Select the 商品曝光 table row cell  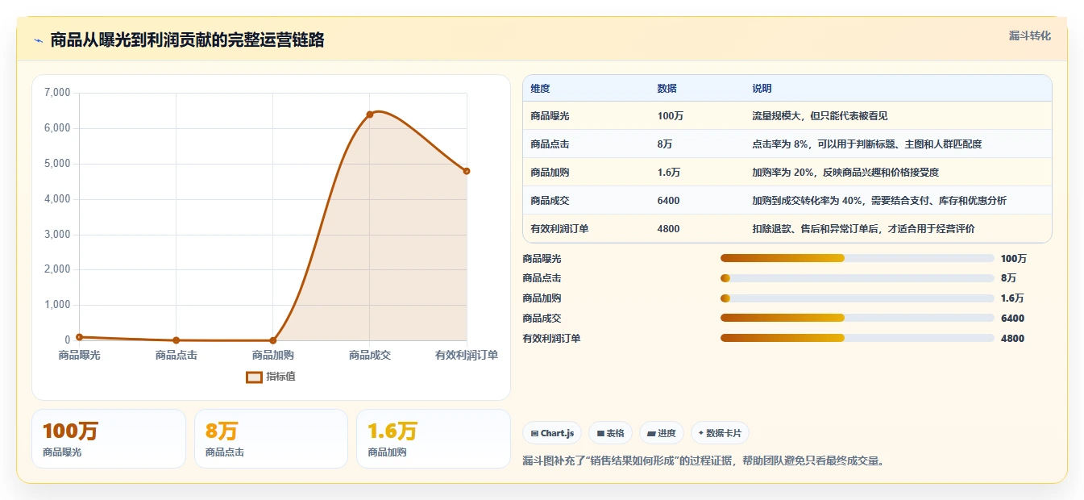tap(550, 116)
